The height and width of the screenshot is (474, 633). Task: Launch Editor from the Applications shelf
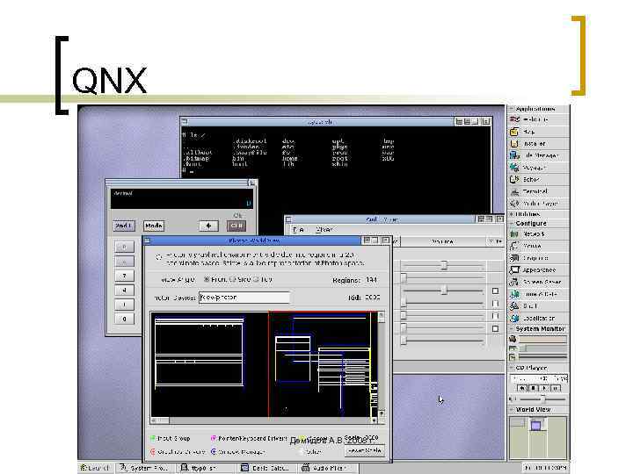539,179
